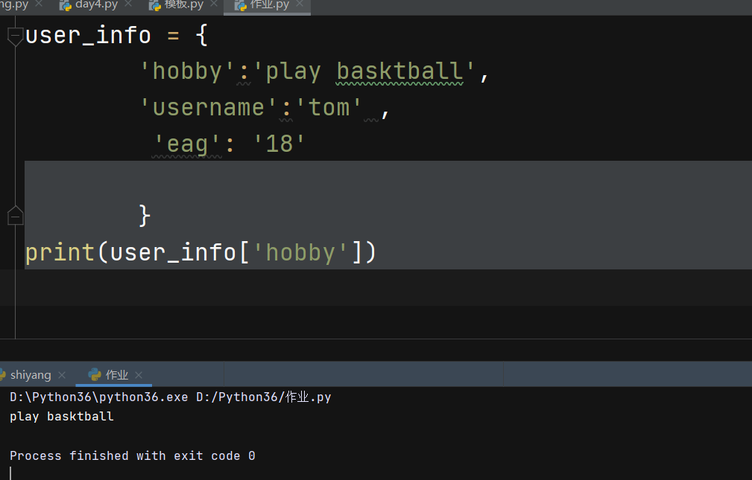
Task: Click the Python icon on 作业.py editor tab
Action: click(241, 5)
